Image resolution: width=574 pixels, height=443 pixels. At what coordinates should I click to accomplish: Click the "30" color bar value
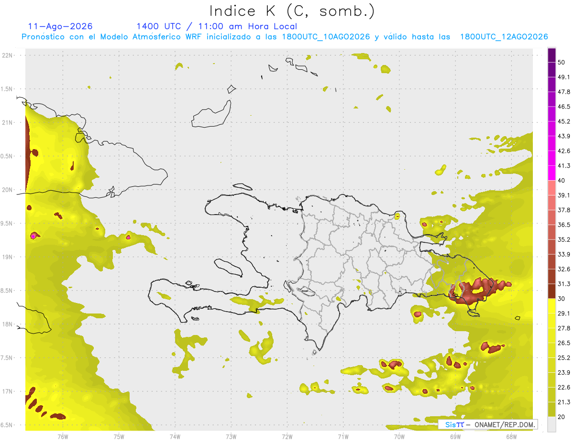[562, 299]
